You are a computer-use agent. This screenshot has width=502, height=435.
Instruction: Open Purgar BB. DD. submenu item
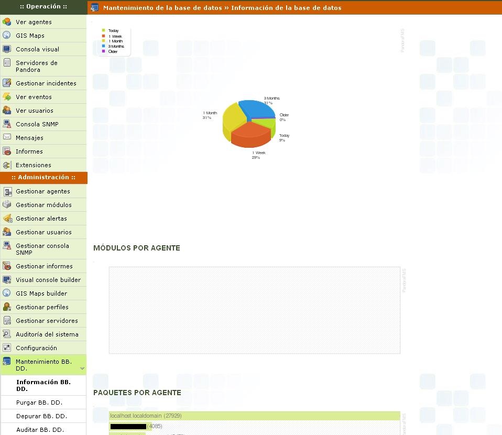39,403
